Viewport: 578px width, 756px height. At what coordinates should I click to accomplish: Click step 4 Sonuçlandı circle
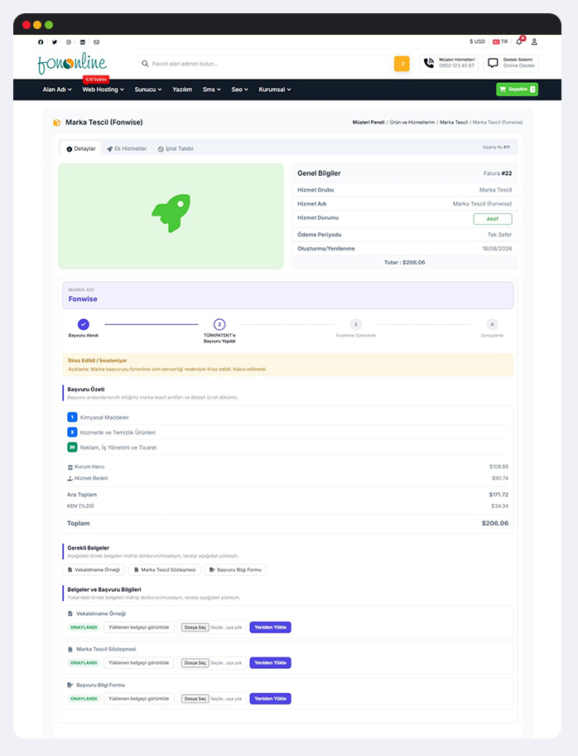pos(492,324)
